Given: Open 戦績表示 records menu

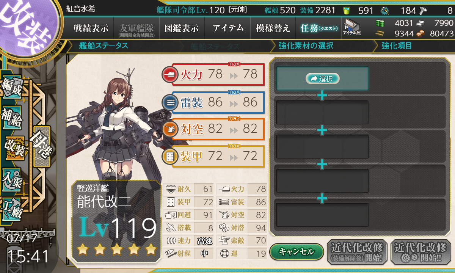Looking at the screenshot, I should (91, 28).
